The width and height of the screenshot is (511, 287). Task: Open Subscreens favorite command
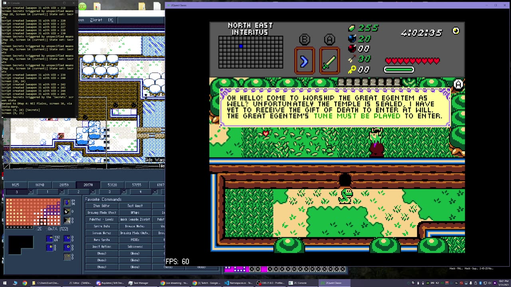(x=135, y=246)
